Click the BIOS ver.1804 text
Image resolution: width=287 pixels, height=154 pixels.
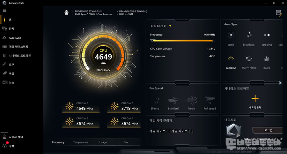click(x=126, y=14)
